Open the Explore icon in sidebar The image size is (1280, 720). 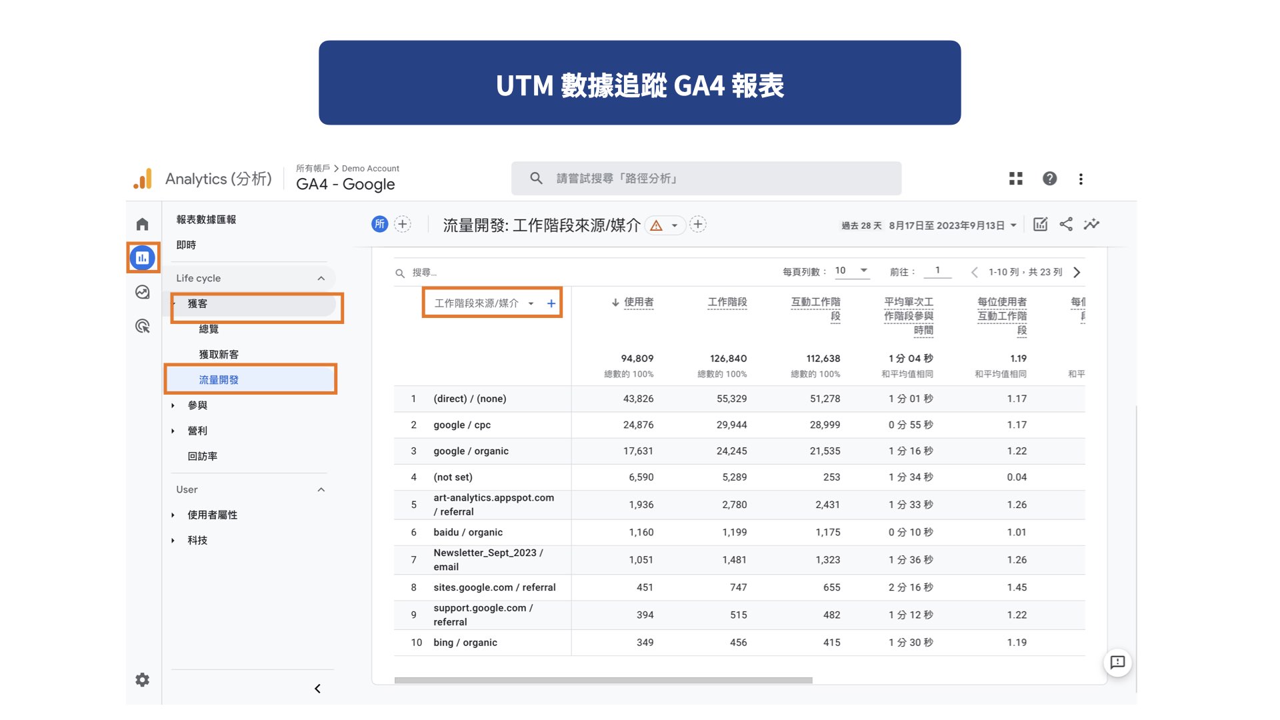pos(142,292)
